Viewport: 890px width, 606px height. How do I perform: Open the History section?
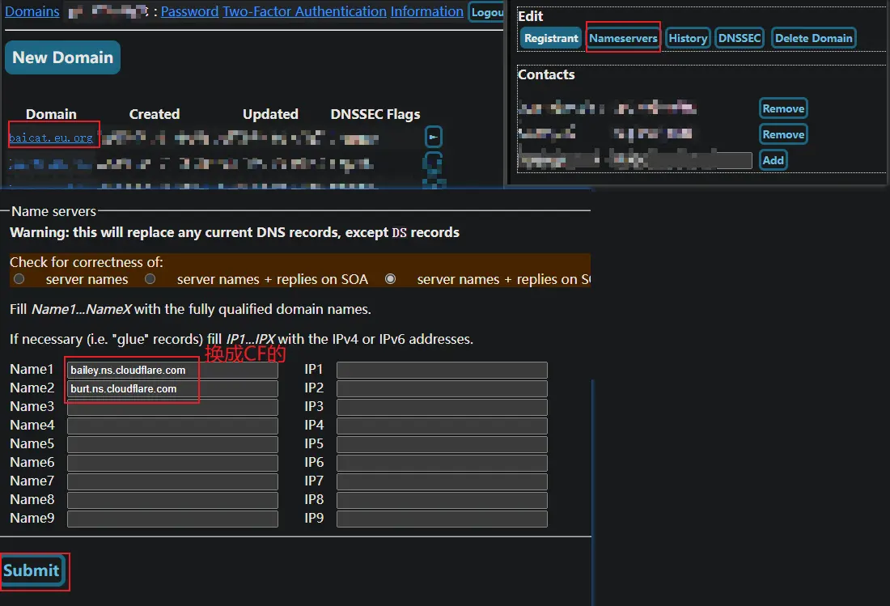pyautogui.click(x=688, y=38)
